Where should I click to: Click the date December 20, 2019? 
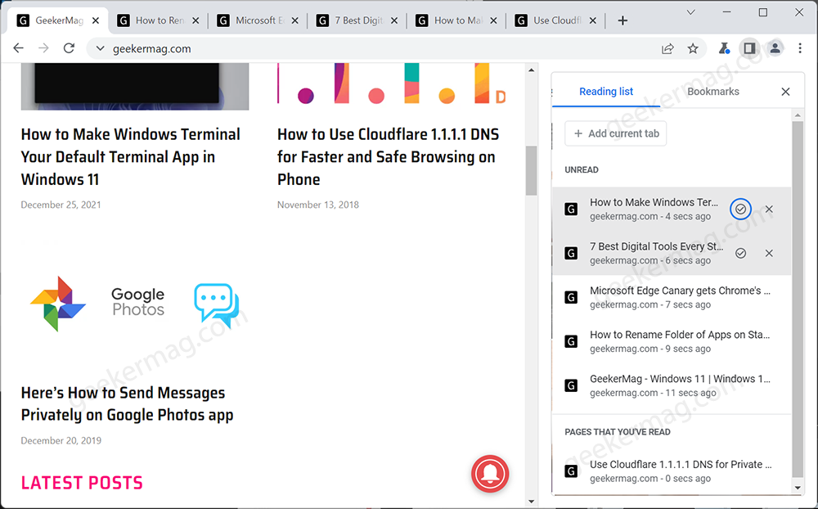pyautogui.click(x=61, y=440)
